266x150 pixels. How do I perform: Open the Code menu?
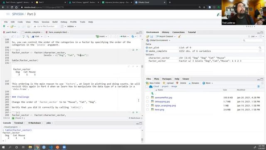20,22
